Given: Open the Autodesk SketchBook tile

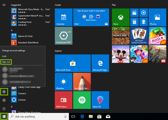Looking at the screenshot, I should point(82,81).
